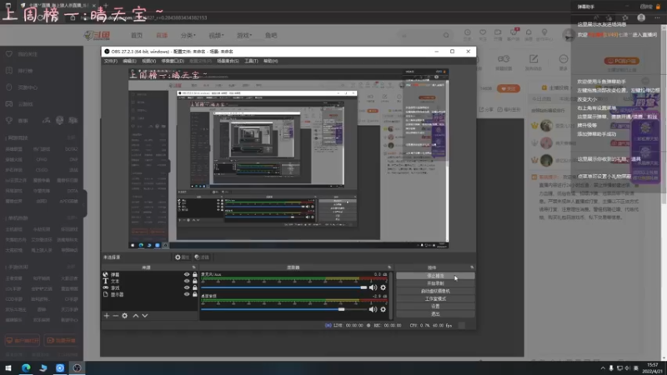Open 帮助(H) menu in OBS

click(270, 61)
